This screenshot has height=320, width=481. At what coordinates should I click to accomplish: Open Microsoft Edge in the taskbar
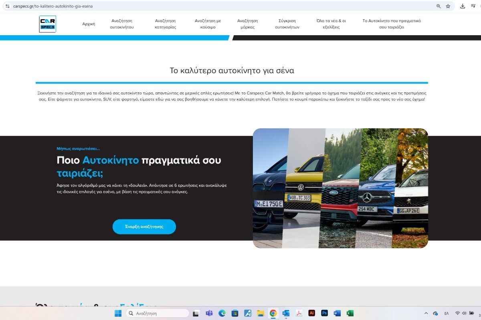222,313
